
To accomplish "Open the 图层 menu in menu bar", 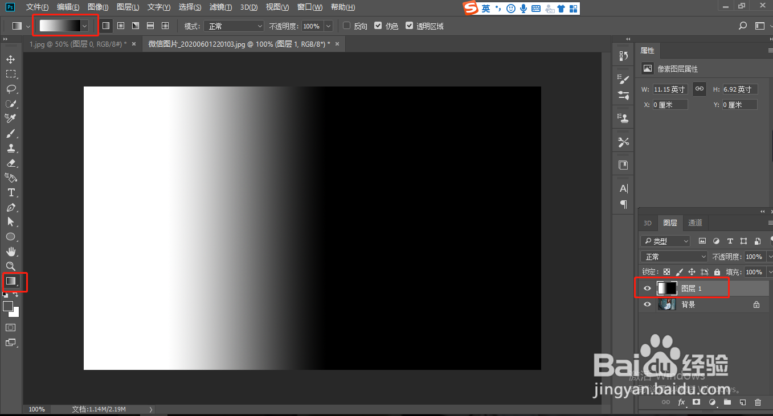I will pos(128,7).
